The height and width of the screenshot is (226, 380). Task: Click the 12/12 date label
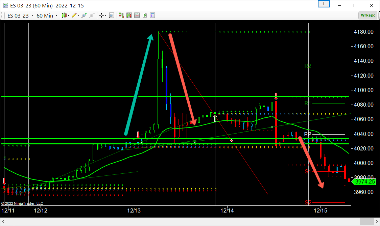pyautogui.click(x=41, y=210)
